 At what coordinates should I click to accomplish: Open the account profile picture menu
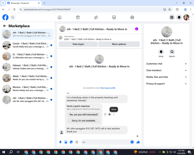click(187, 17)
